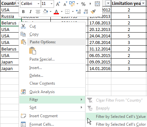
Task: Click the borders icon
Action: point(67,12)
